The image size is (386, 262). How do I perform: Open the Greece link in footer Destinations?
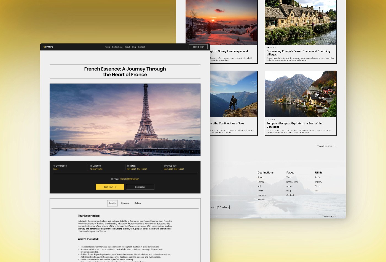point(261,182)
